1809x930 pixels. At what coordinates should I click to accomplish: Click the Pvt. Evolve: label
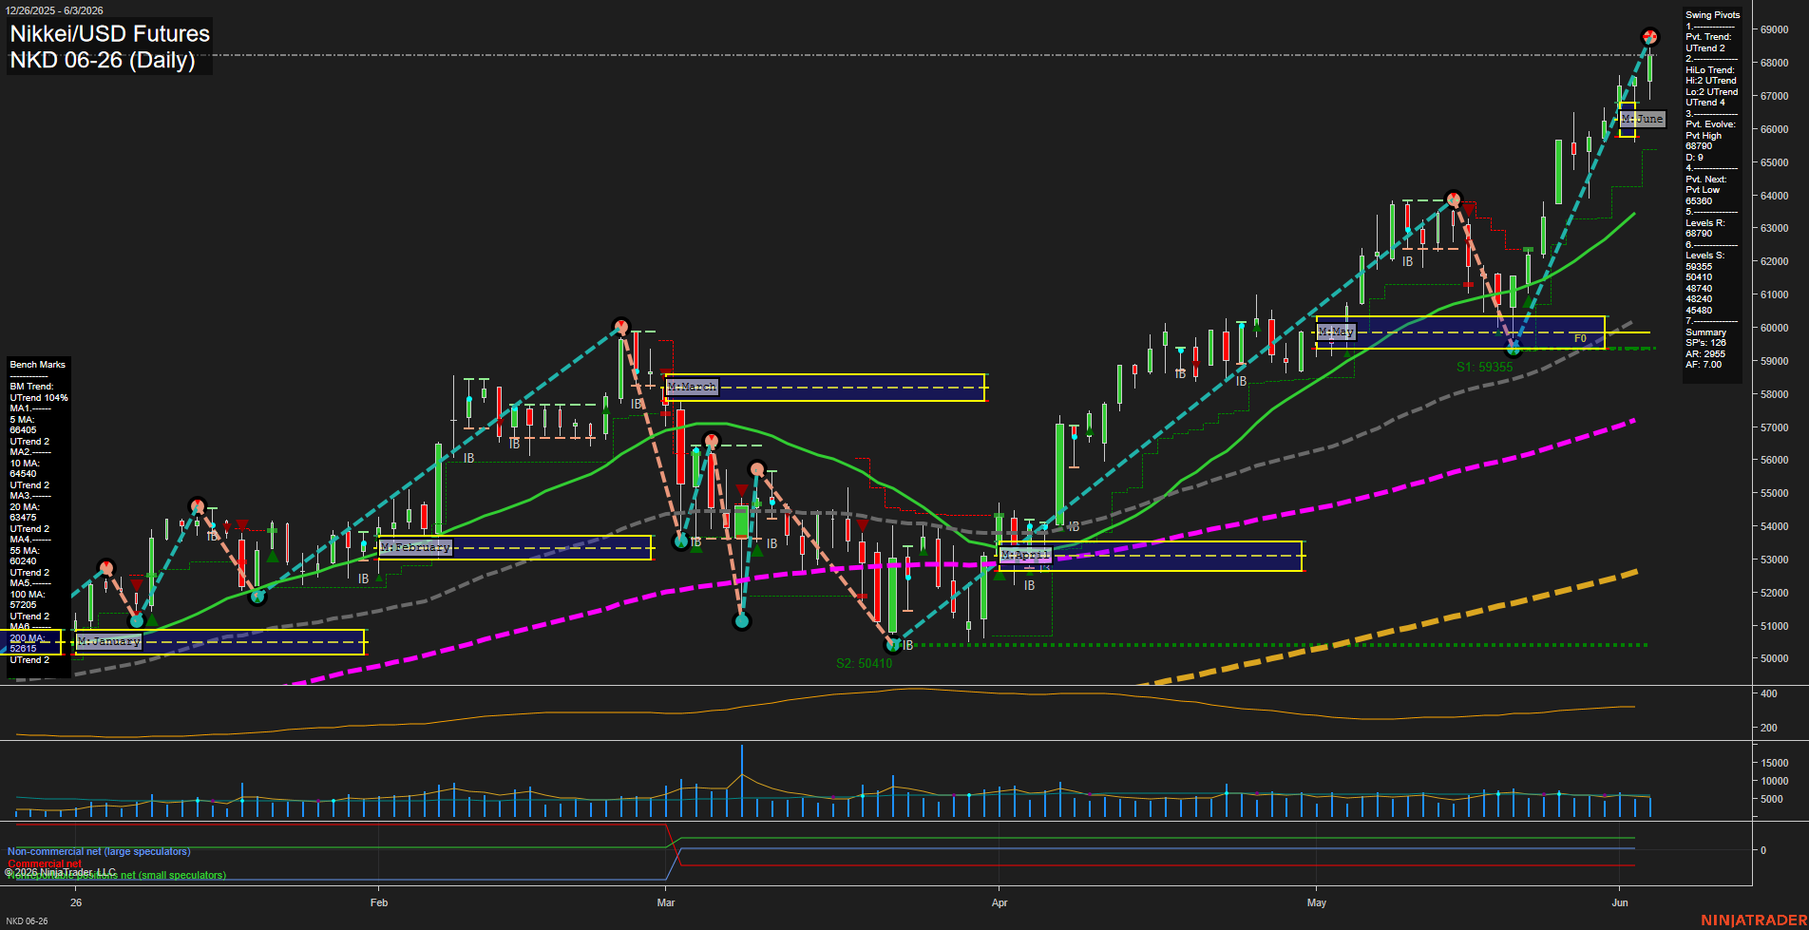(x=1710, y=124)
